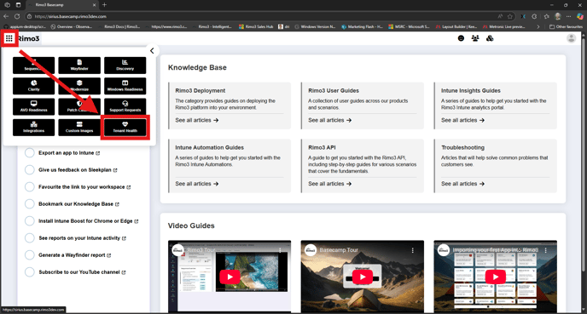See all articles under Troubleshooting
The height and width of the screenshot is (314, 587).
point(462,184)
